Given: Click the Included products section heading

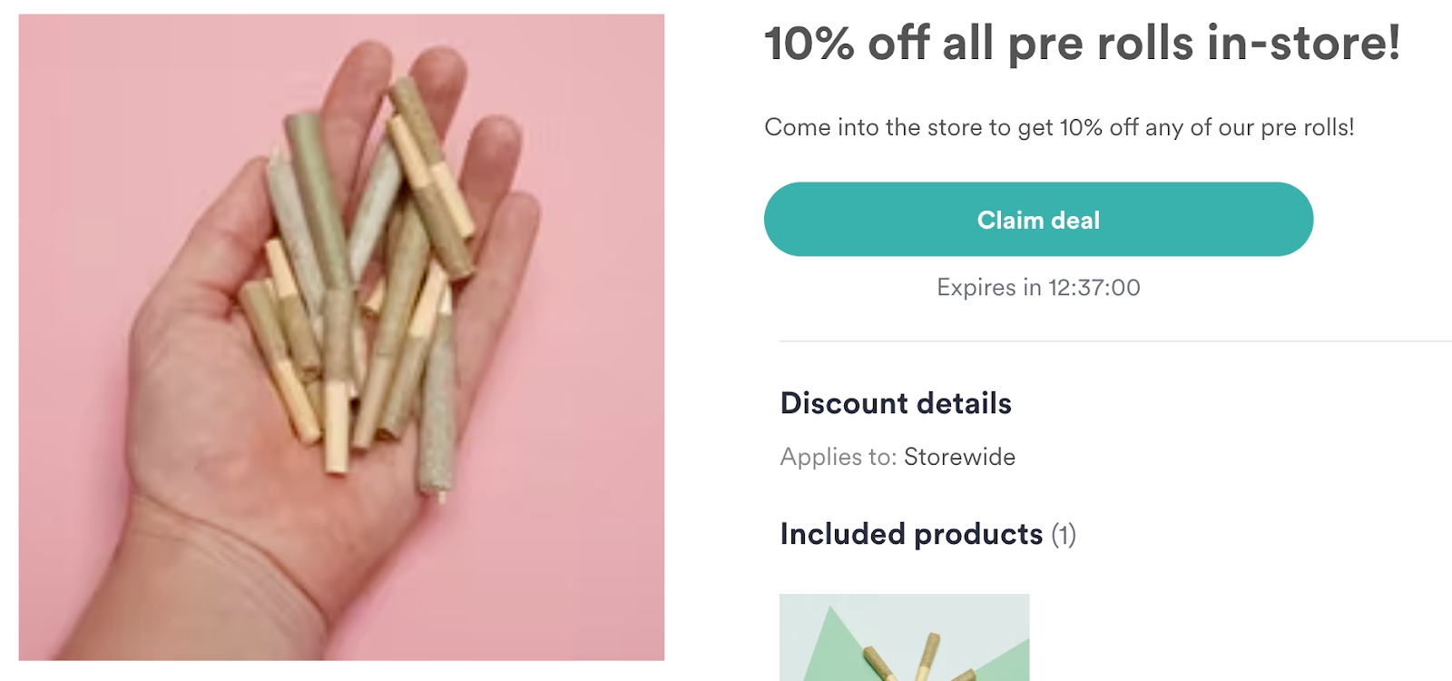Looking at the screenshot, I should (x=910, y=534).
